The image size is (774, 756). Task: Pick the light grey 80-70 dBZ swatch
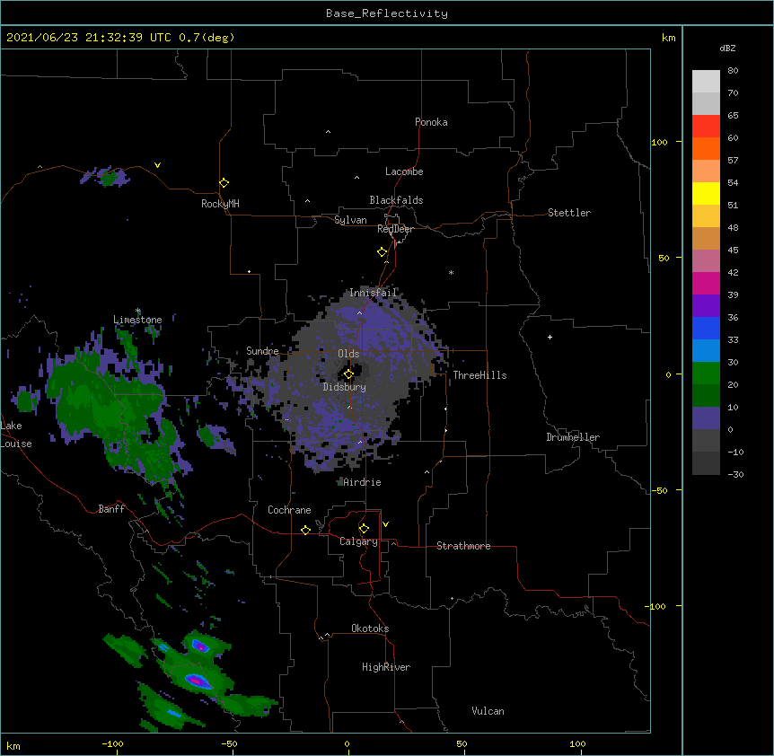(706, 82)
